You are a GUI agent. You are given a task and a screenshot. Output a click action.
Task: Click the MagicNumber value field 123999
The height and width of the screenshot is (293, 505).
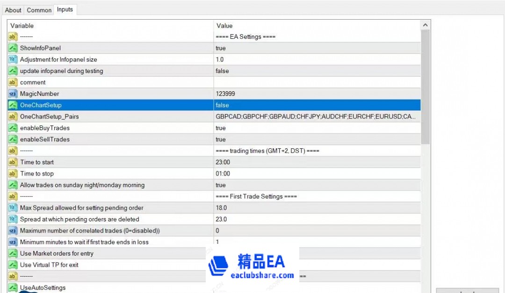(317, 94)
